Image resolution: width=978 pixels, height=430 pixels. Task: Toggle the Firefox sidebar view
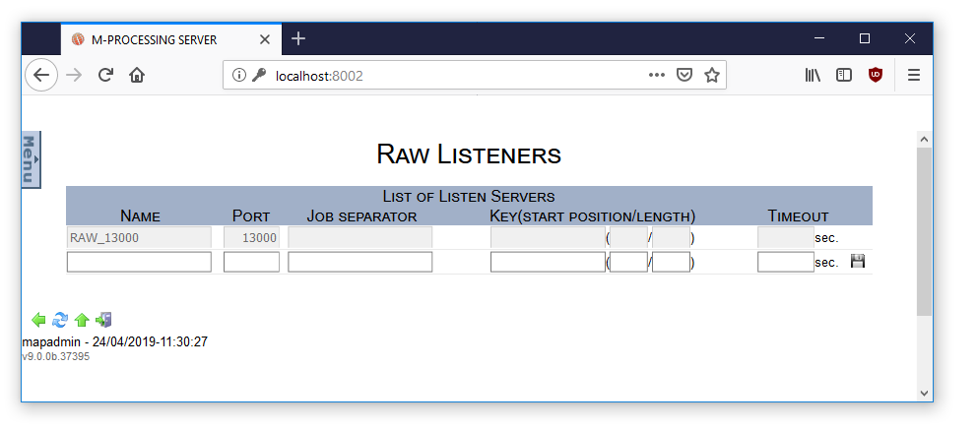[x=844, y=75]
